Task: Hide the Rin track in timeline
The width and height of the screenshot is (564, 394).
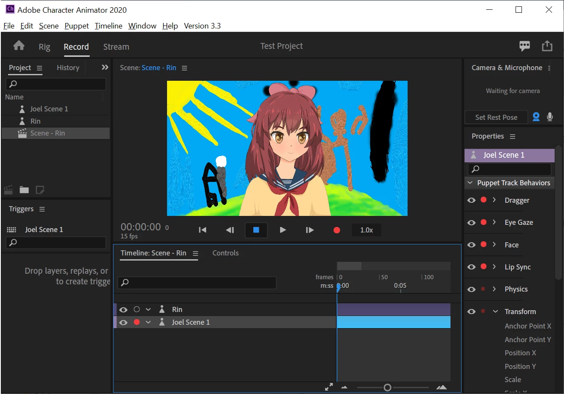Action: coord(123,310)
